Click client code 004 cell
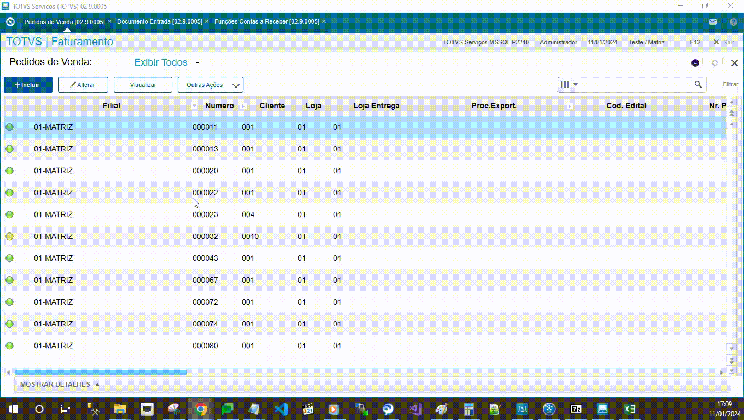This screenshot has height=420, width=744. pos(248,214)
